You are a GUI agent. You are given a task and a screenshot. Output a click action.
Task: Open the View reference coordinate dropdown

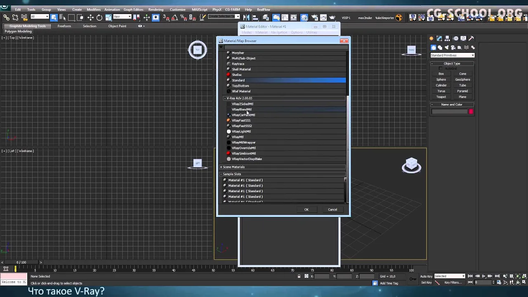[x=122, y=16]
